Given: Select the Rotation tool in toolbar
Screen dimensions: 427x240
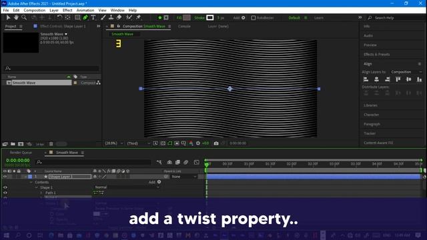Looking at the screenshot, I should (59, 18).
